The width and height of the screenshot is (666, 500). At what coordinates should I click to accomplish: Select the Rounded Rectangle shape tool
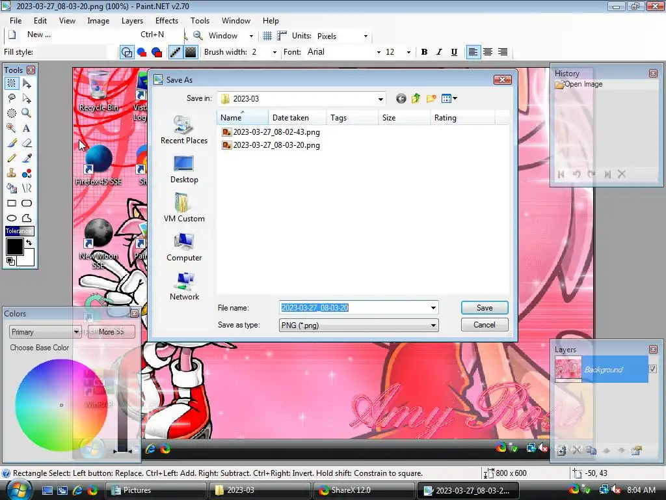[27, 203]
